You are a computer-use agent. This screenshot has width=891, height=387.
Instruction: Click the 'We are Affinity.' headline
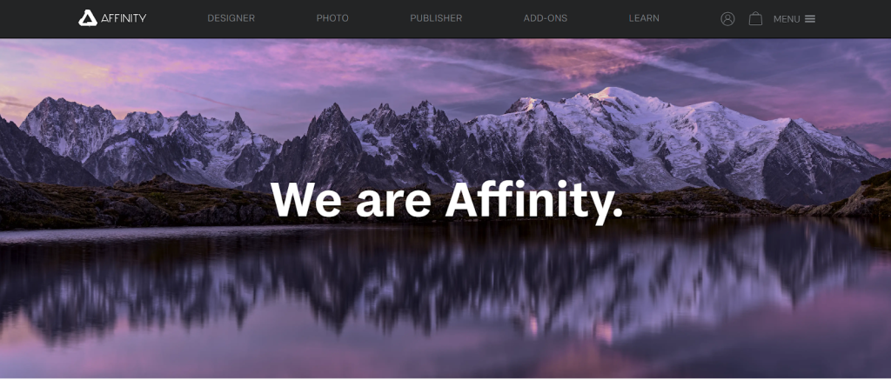(446, 199)
